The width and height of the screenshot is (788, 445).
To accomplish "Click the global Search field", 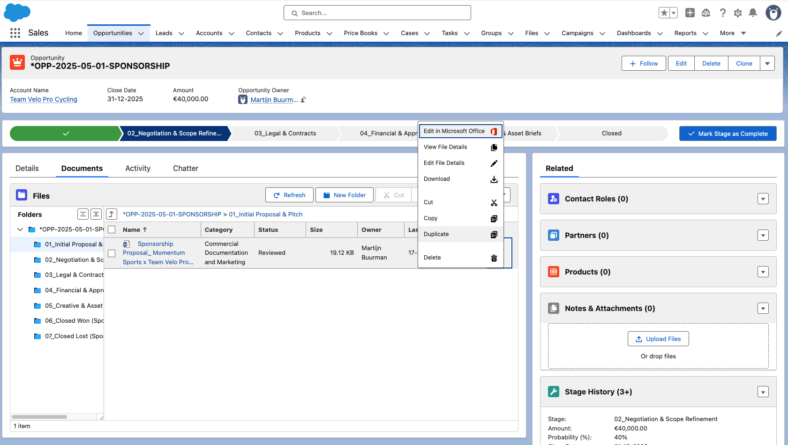I will [377, 13].
